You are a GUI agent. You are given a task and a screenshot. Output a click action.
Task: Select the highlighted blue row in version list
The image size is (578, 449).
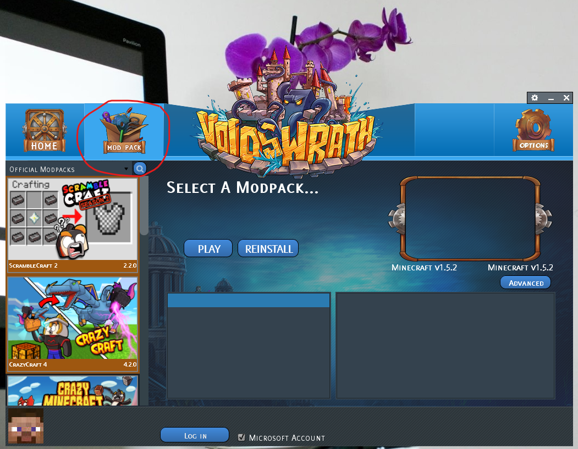coord(249,300)
